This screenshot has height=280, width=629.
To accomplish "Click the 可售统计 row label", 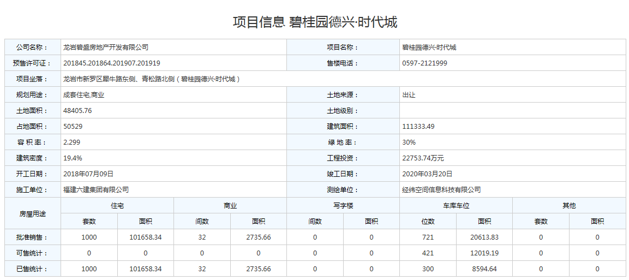I will pos(32,253).
